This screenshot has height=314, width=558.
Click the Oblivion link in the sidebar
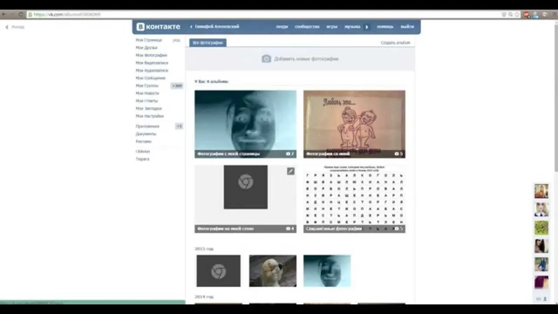click(143, 151)
